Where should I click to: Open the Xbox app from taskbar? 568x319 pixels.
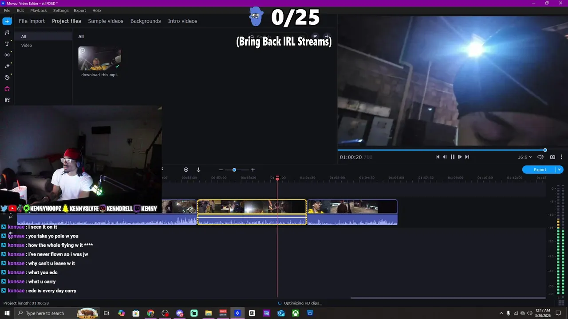295,313
